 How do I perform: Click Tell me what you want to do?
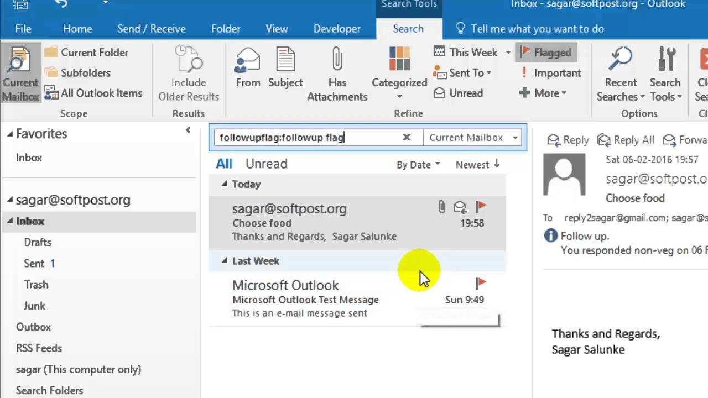pyautogui.click(x=529, y=29)
